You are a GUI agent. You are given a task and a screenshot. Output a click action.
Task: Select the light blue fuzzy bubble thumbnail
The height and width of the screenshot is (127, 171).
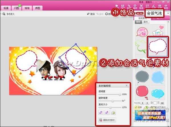pyautogui.click(x=158, y=77)
